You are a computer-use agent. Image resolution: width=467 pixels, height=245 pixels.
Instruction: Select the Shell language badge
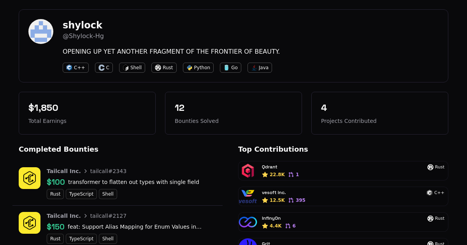tap(132, 68)
